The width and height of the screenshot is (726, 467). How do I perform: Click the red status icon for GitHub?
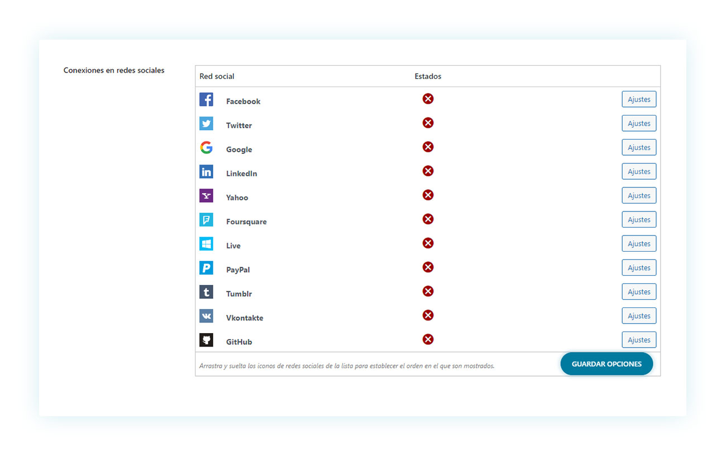pos(428,339)
